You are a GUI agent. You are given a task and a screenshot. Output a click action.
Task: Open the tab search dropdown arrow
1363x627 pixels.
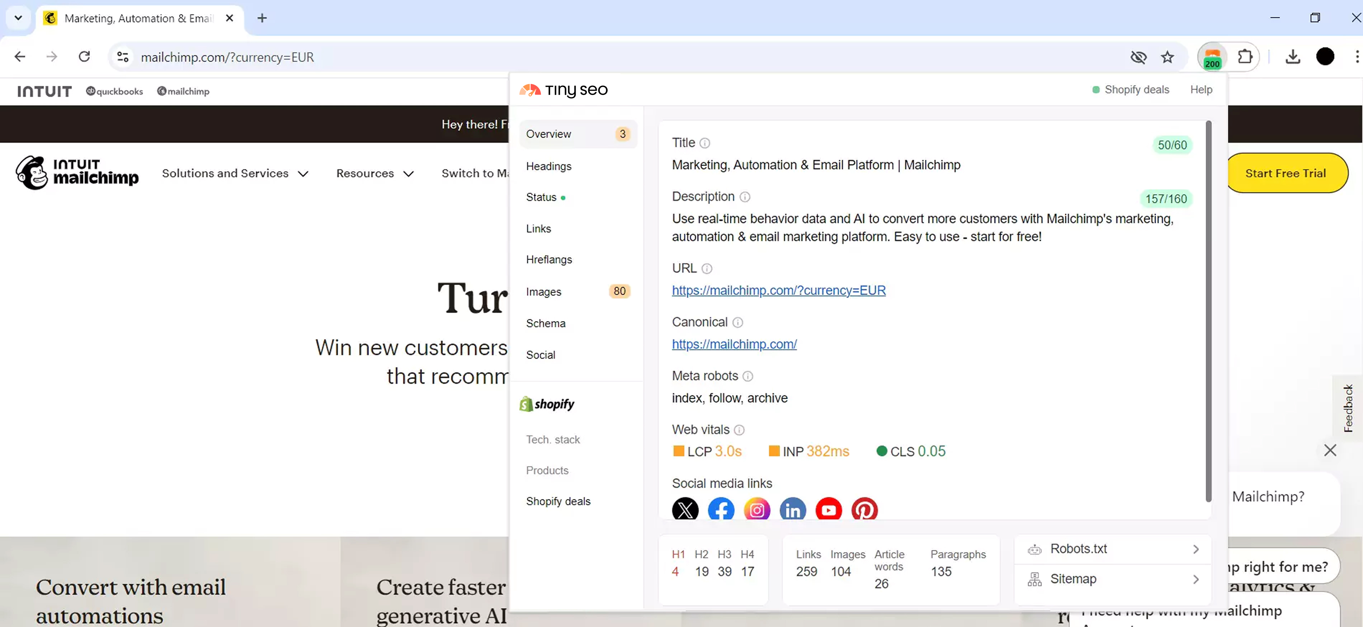(18, 18)
